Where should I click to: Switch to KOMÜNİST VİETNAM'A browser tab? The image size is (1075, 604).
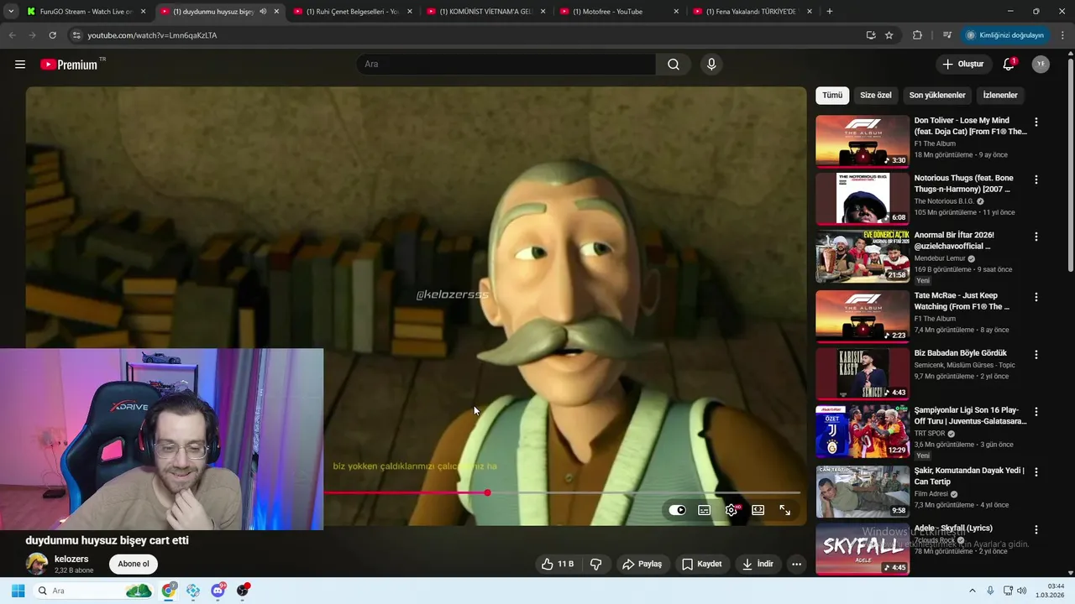point(485,12)
